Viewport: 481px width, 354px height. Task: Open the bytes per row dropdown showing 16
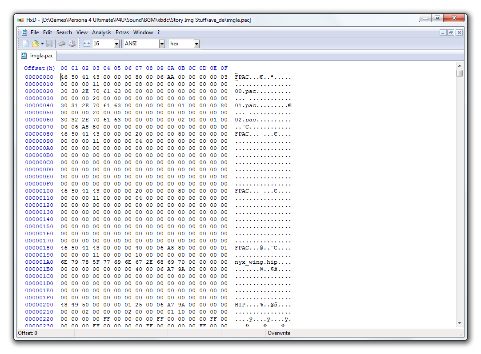(x=116, y=44)
